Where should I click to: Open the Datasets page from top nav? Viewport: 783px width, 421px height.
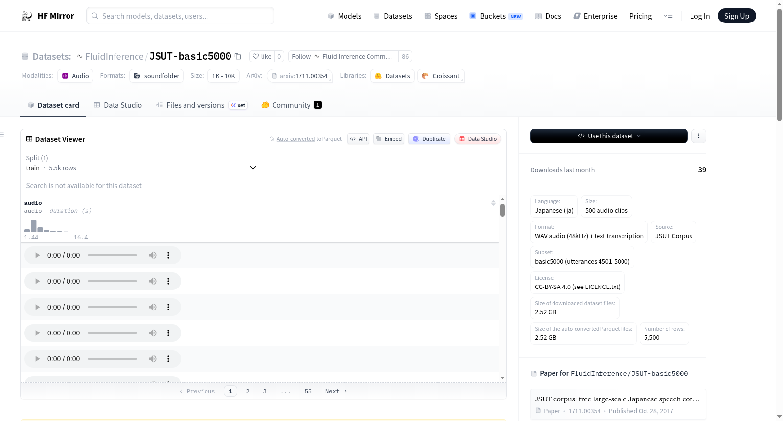393,16
